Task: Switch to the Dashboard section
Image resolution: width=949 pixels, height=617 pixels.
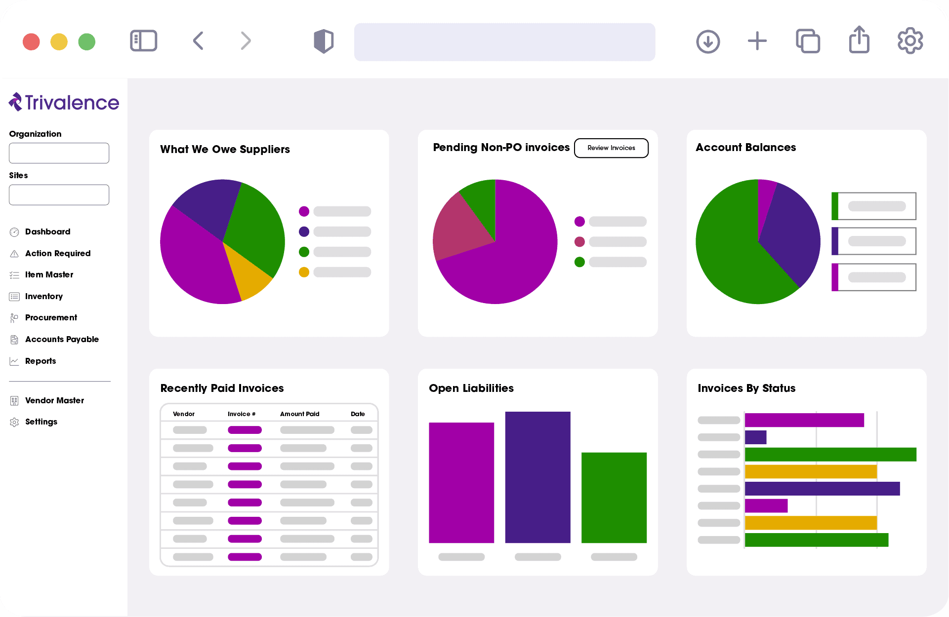Action: [x=47, y=232]
